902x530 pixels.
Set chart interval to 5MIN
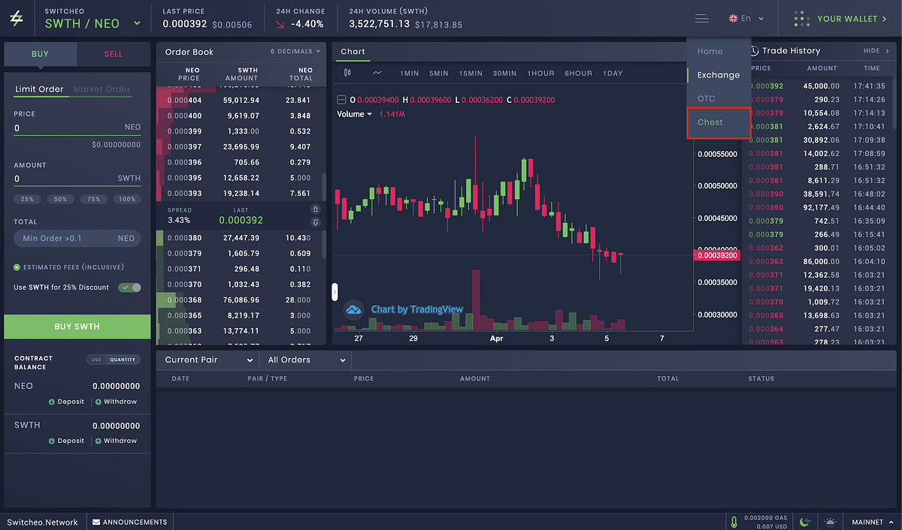(439, 74)
